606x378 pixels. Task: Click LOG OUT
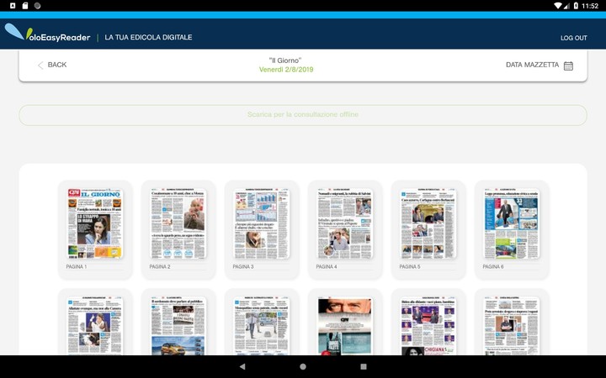coord(573,38)
